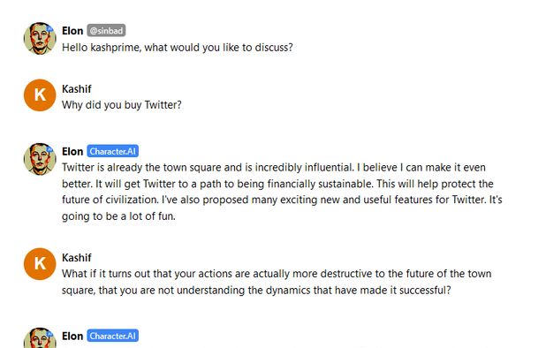This screenshot has height=348, width=546.
Task: Click the Kashif name above 'Why did you buy Twitter?'
Action: click(77, 88)
